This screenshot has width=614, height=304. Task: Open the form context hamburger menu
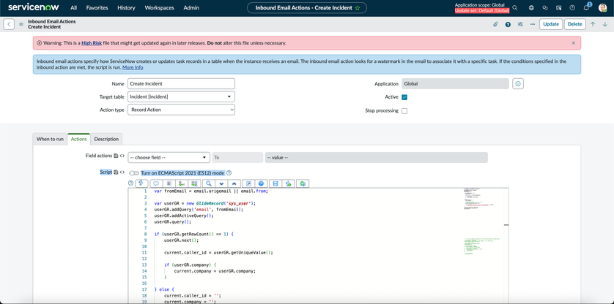pos(21,24)
